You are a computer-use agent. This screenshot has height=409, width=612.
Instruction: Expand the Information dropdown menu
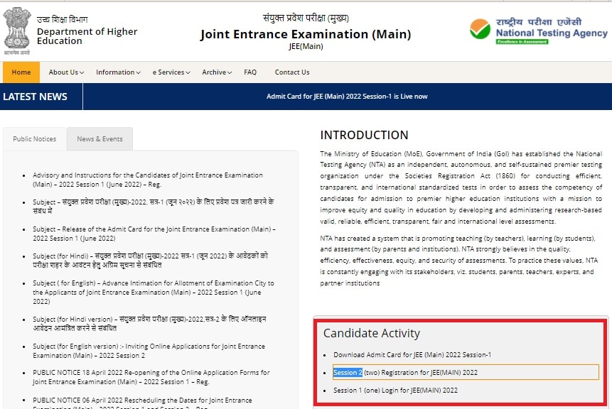tap(118, 72)
